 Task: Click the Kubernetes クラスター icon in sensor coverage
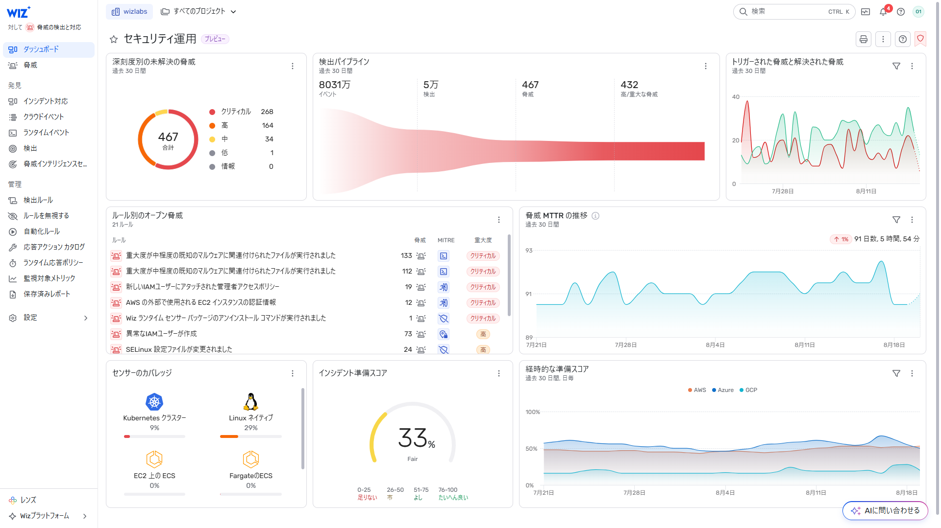click(154, 401)
